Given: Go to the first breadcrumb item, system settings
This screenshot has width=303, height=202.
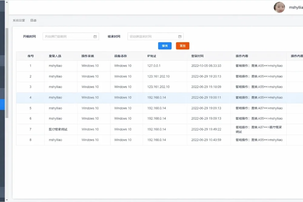Looking at the screenshot, I should [x=19, y=21].
